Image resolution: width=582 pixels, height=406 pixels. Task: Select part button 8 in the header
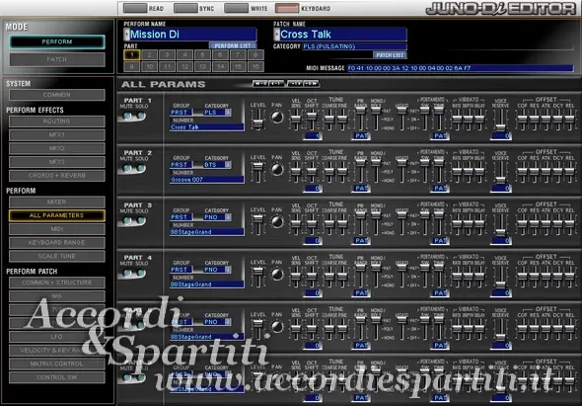click(255, 55)
